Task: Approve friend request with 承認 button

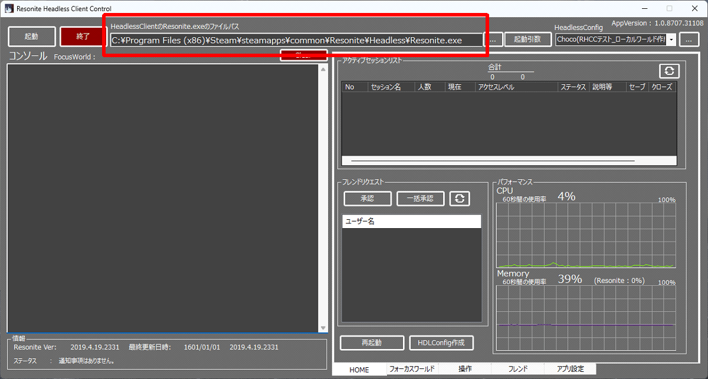Action: click(x=368, y=199)
